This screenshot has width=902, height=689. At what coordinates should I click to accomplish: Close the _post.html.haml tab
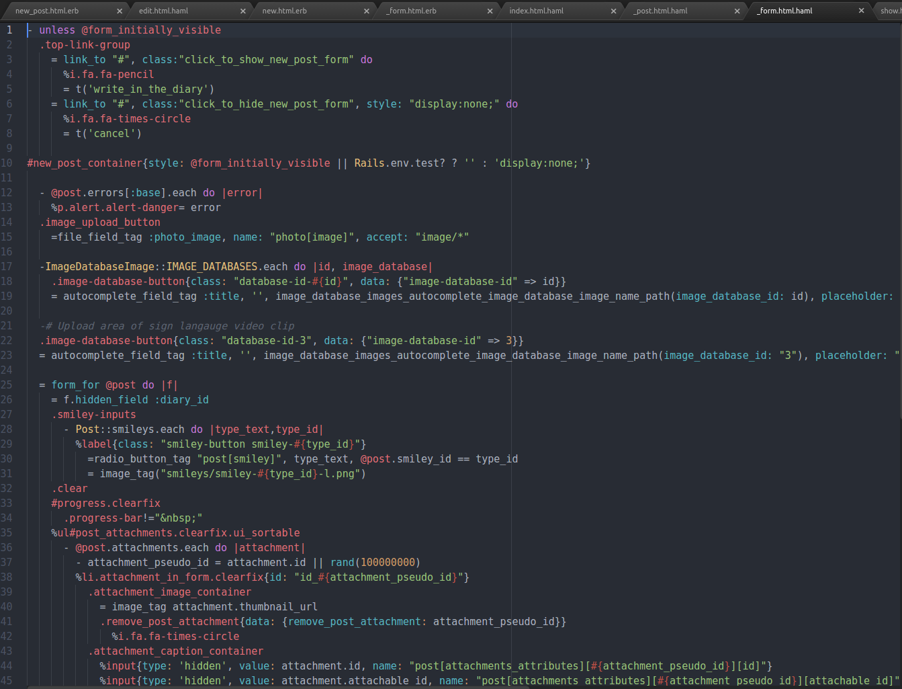[x=737, y=11]
